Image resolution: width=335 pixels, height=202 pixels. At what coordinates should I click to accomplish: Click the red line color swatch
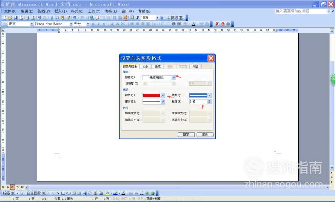click(152, 95)
